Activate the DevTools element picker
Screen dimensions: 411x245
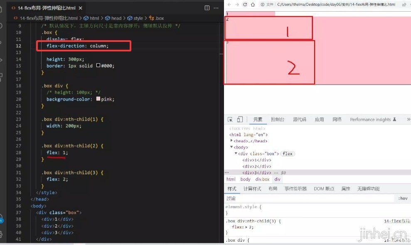tap(230, 119)
